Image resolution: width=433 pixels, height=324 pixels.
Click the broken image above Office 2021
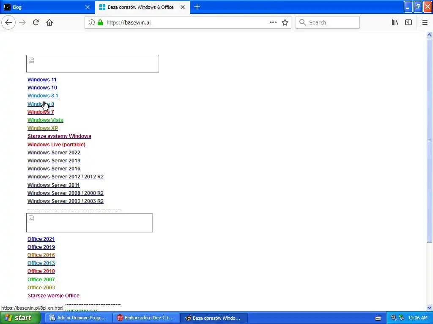(90, 223)
